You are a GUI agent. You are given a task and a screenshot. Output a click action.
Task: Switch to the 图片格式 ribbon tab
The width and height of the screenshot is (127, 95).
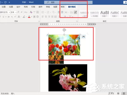pos(72,7)
